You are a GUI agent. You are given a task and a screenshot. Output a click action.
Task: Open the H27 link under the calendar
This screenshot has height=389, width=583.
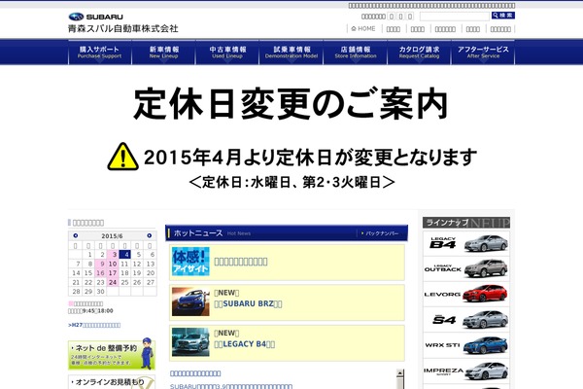click(x=94, y=325)
